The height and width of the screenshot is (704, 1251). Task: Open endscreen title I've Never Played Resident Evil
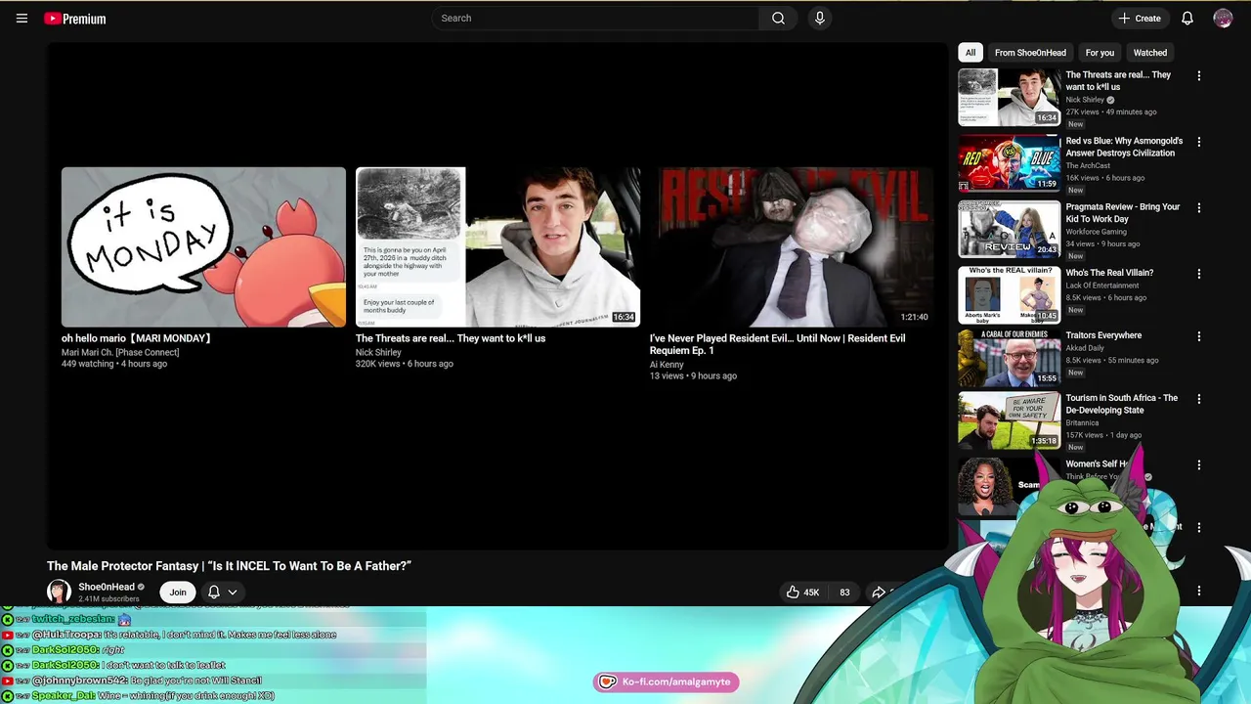click(x=778, y=344)
